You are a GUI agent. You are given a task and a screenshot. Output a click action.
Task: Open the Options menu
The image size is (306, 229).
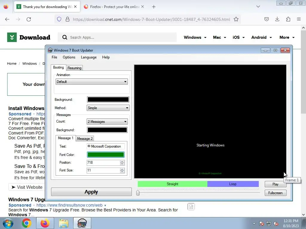click(69, 57)
